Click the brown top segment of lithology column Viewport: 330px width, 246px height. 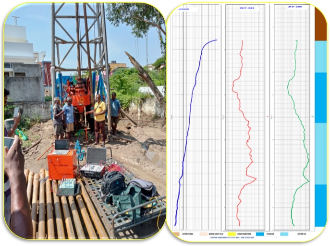point(321,23)
